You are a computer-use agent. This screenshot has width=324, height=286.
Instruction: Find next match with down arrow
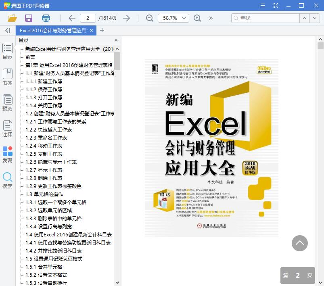pyautogui.click(x=314, y=18)
